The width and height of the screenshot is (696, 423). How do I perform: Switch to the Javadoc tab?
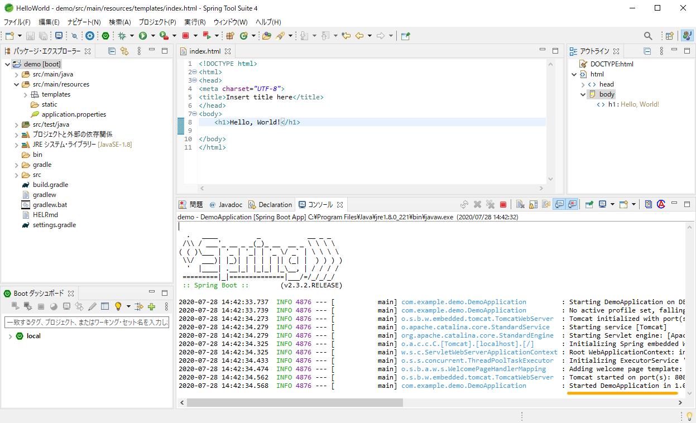click(x=226, y=205)
